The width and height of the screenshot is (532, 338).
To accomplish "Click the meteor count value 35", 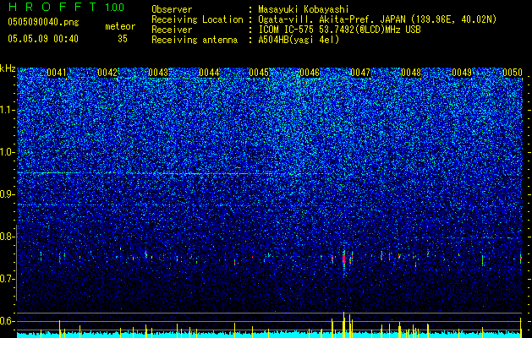I will coord(123,39).
